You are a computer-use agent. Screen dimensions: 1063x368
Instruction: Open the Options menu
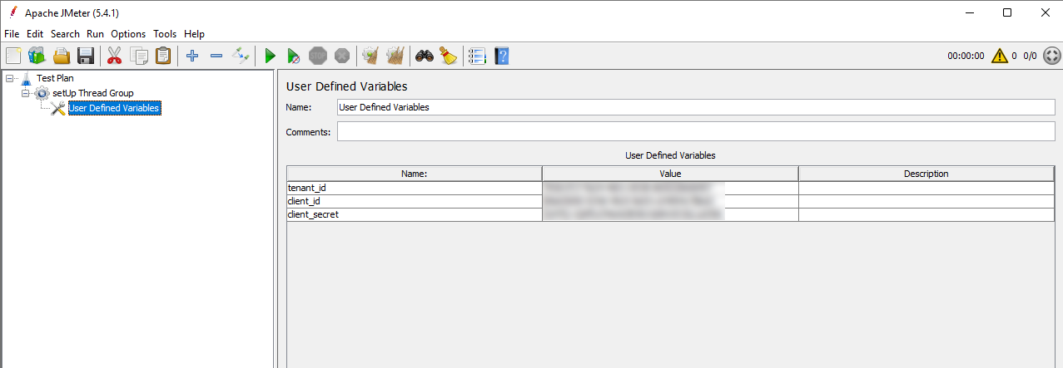[x=128, y=34]
